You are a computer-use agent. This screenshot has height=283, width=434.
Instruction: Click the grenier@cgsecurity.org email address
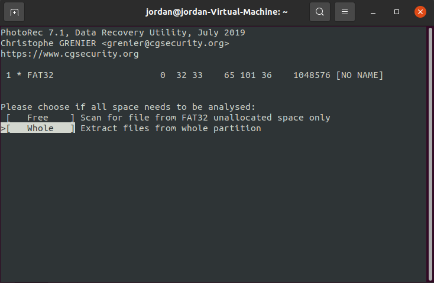pos(166,44)
